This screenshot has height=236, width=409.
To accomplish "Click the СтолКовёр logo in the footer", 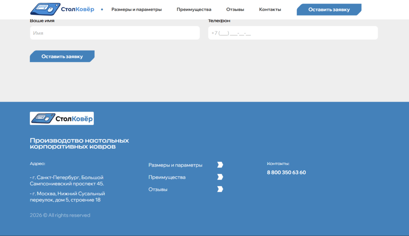I will (x=62, y=118).
